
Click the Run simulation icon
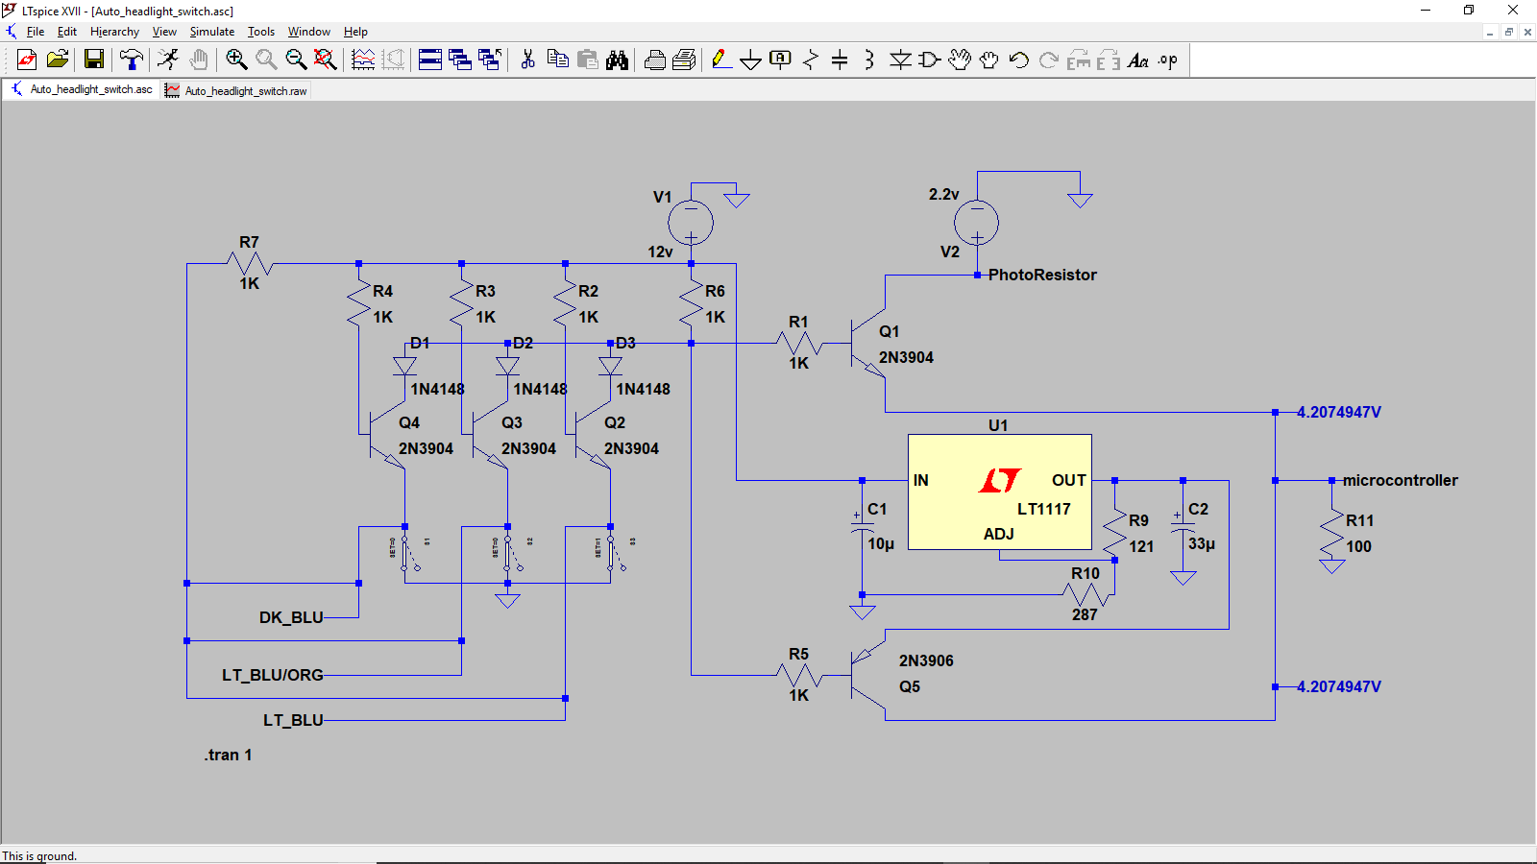[168, 60]
